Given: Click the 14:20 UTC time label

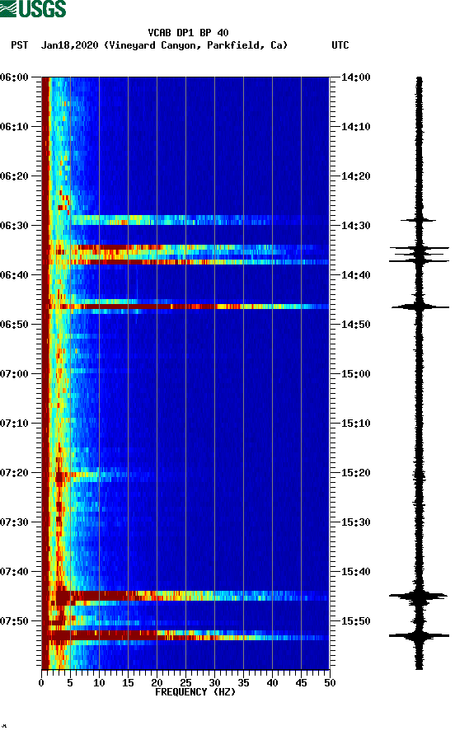Looking at the screenshot, I should pos(355,176).
